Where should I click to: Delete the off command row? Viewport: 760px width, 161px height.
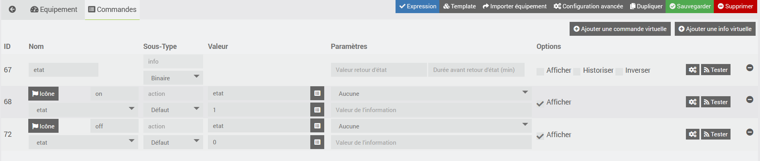[749, 132]
